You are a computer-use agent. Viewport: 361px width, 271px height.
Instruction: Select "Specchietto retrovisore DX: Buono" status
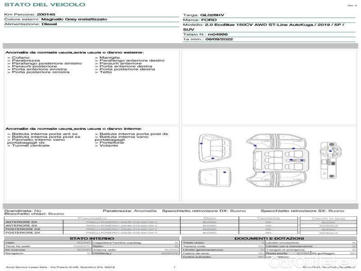coord(204,210)
